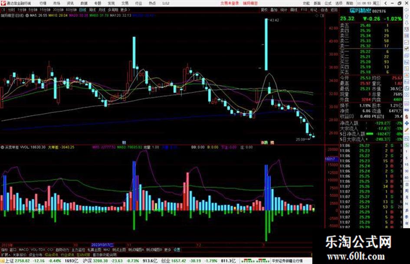Screen dimensions: 410x264
Task: Open the 公式 menu
Action: pos(328,3)
